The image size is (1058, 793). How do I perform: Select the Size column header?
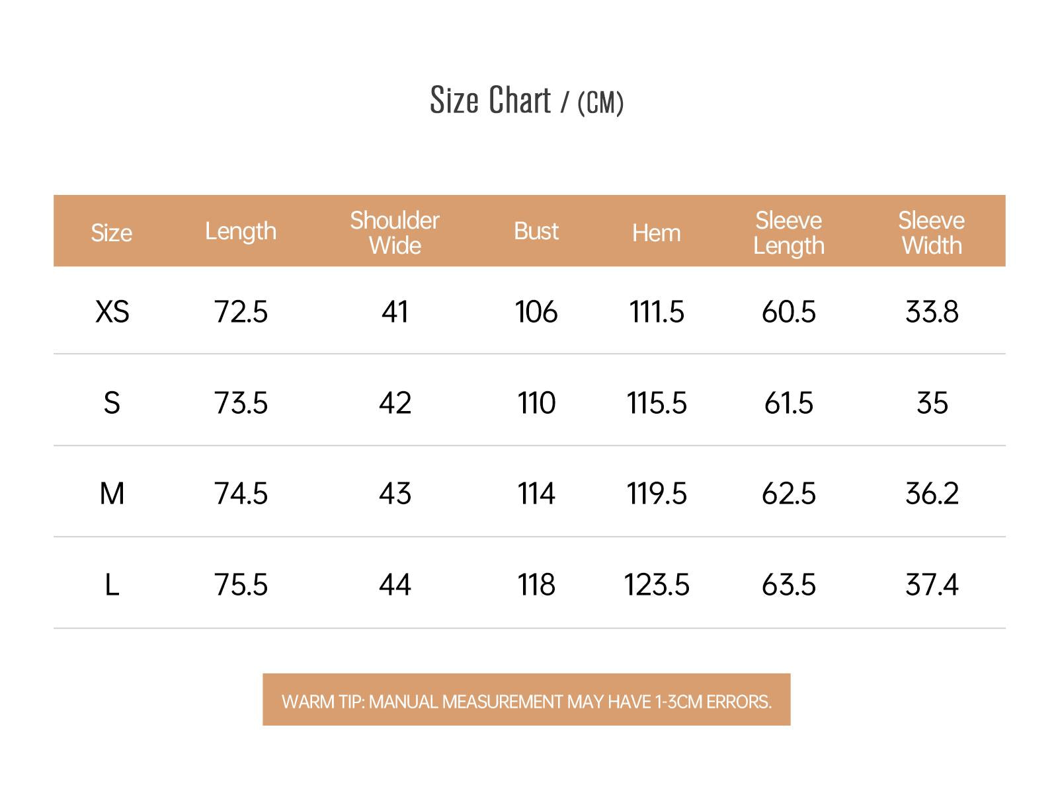(111, 233)
